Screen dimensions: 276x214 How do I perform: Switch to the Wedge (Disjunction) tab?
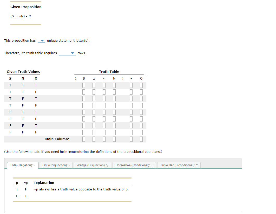(92, 165)
